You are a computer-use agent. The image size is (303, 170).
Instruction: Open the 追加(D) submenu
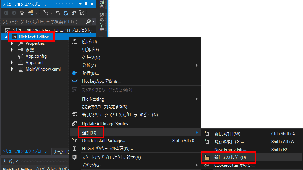click(135, 133)
